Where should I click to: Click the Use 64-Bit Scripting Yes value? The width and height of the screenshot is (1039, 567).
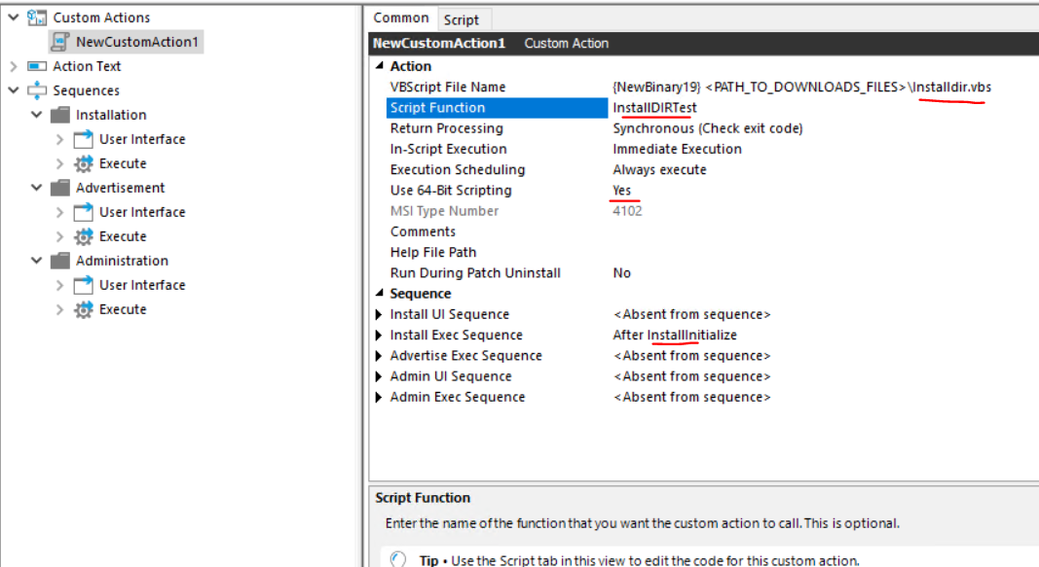[622, 191]
